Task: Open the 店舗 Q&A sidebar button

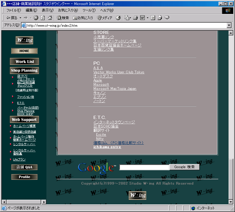Action: click(x=24, y=167)
